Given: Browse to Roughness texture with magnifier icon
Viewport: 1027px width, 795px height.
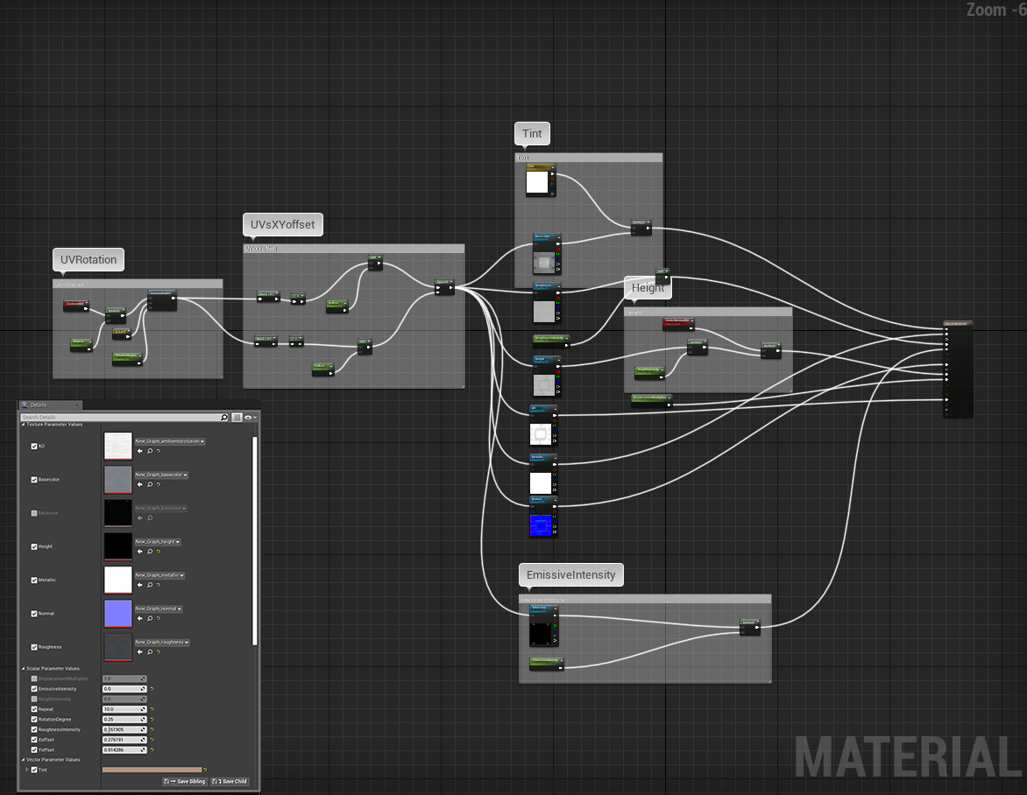Looking at the screenshot, I should coord(149,651).
